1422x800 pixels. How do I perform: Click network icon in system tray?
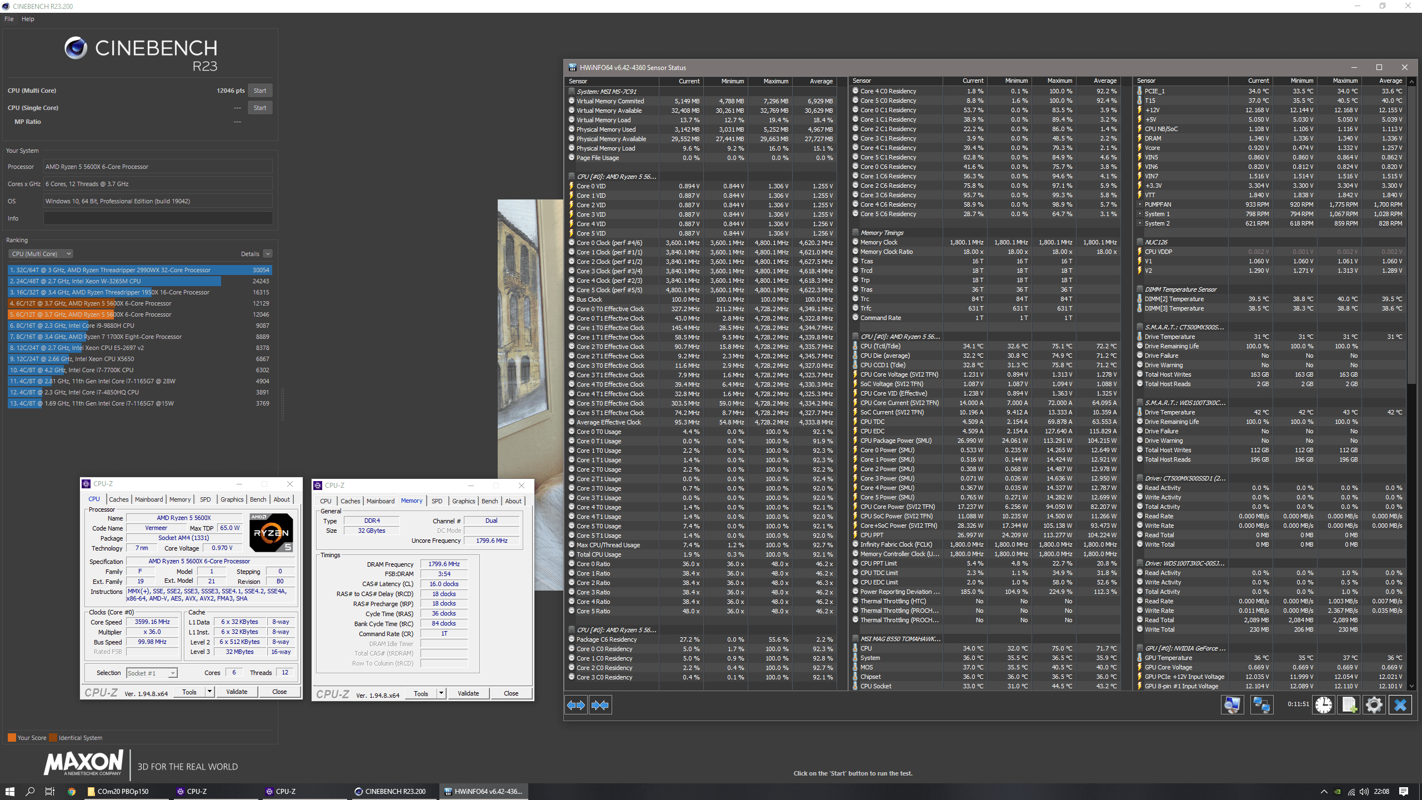coord(1351,792)
